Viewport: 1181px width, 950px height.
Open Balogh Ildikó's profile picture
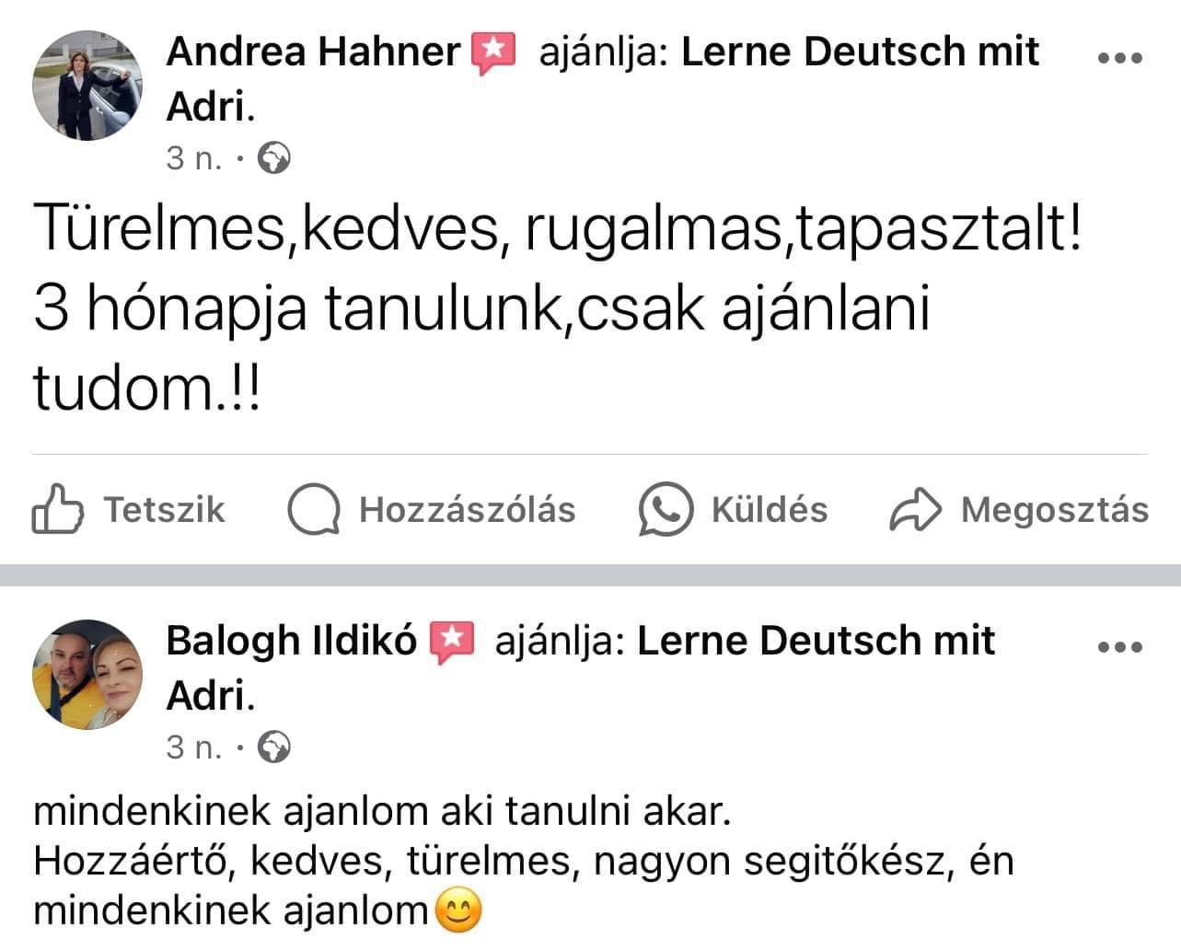(87, 675)
